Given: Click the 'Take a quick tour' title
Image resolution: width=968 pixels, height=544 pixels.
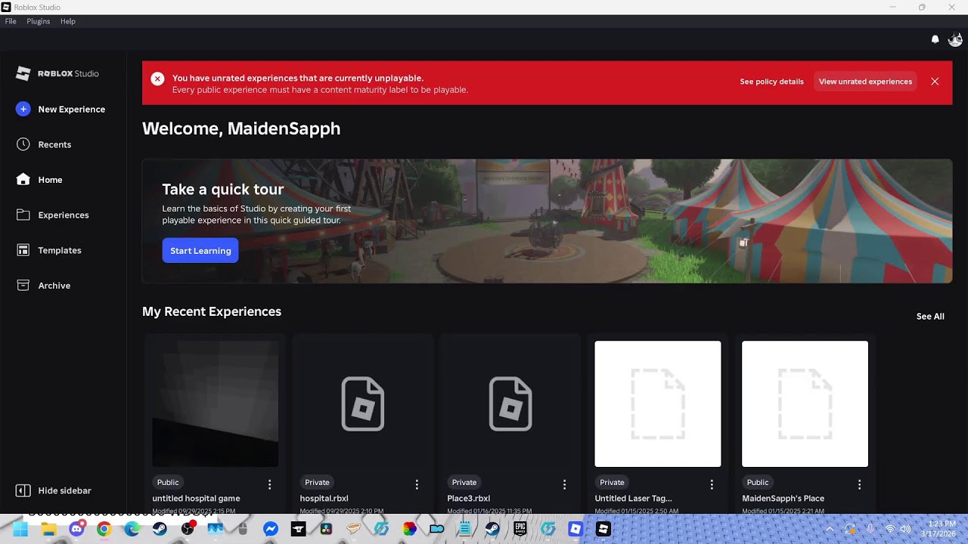Looking at the screenshot, I should coord(223,189).
